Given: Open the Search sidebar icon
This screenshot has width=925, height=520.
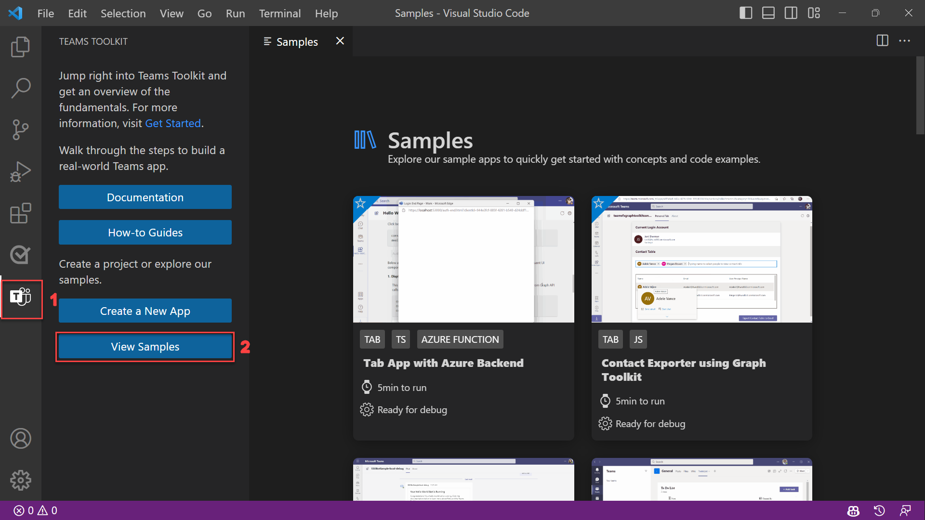Looking at the screenshot, I should (20, 87).
